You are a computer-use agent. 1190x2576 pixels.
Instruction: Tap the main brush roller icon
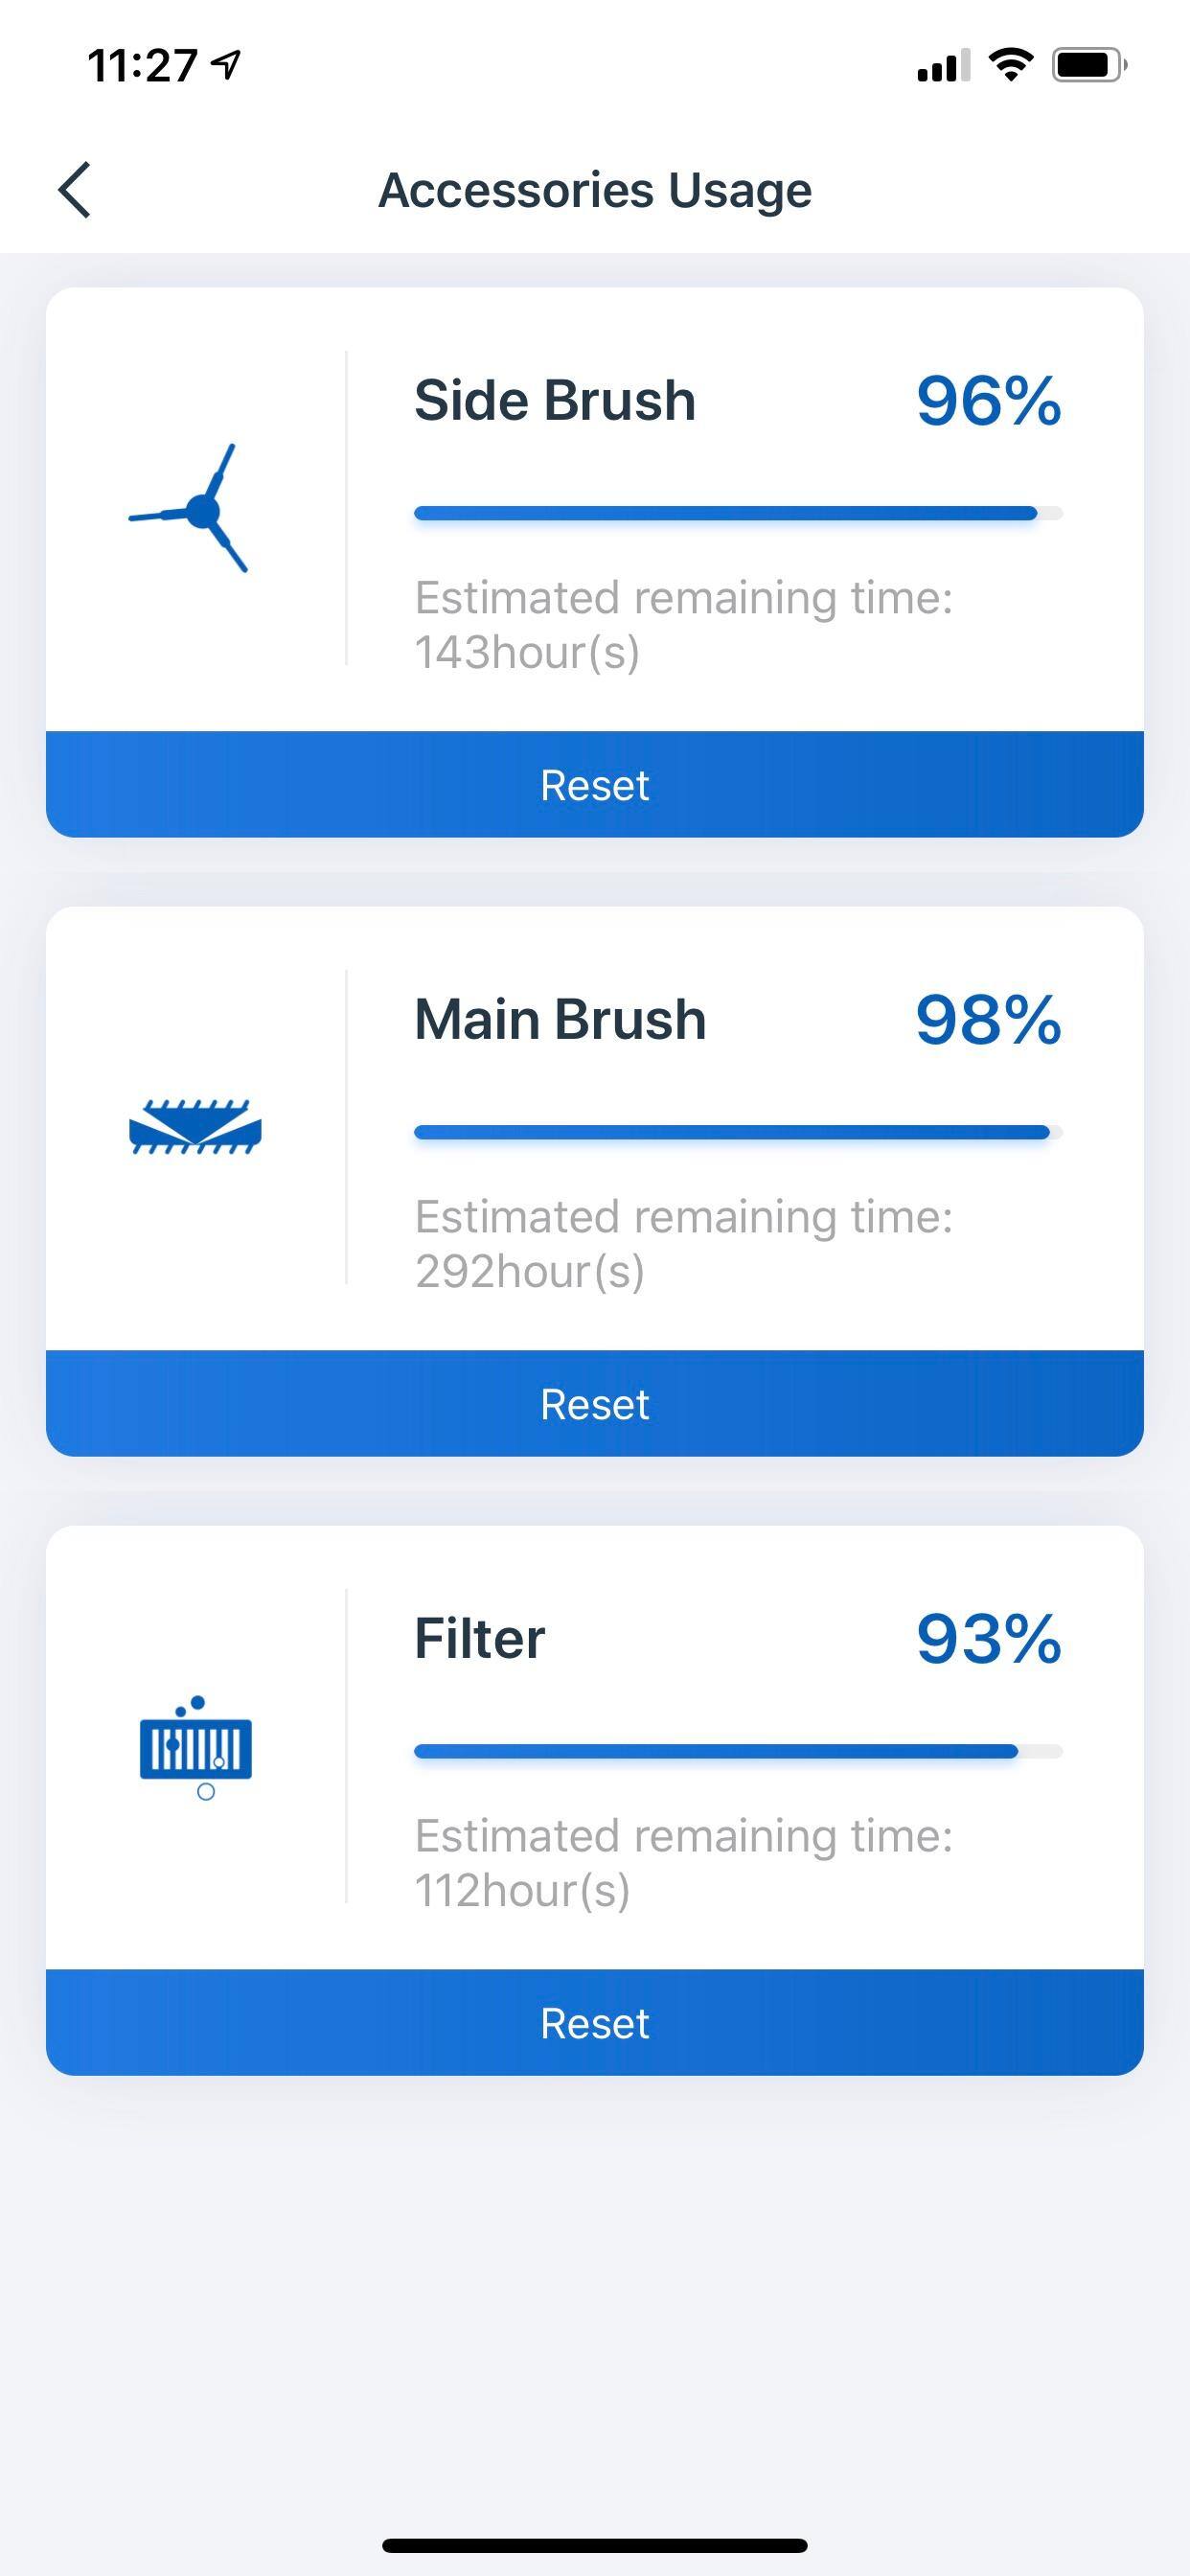[x=195, y=1127]
